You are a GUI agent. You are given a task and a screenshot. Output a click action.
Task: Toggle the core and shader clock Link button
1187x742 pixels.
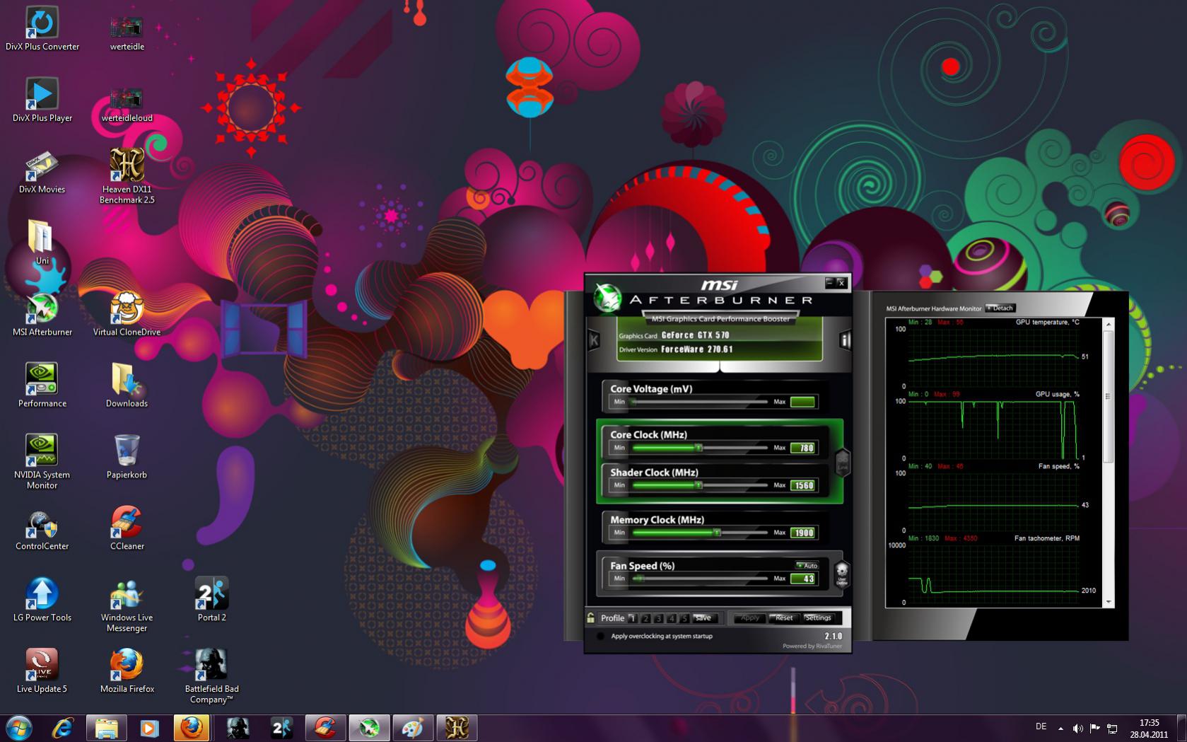(842, 461)
